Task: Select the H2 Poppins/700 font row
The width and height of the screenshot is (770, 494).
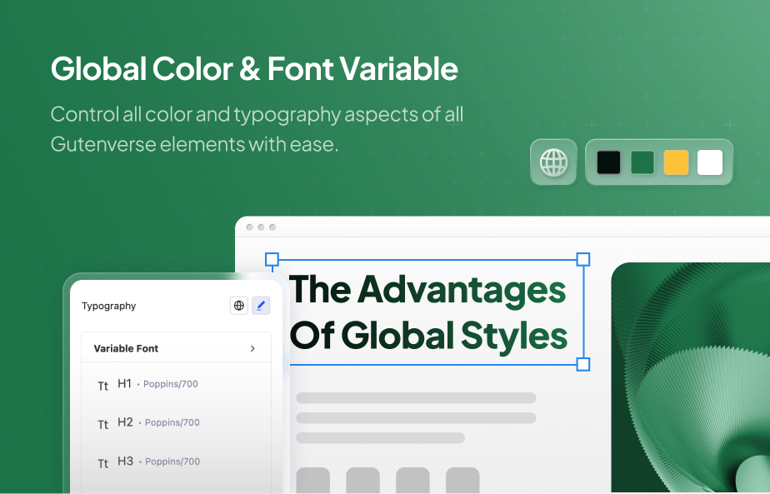Action: coord(176,423)
